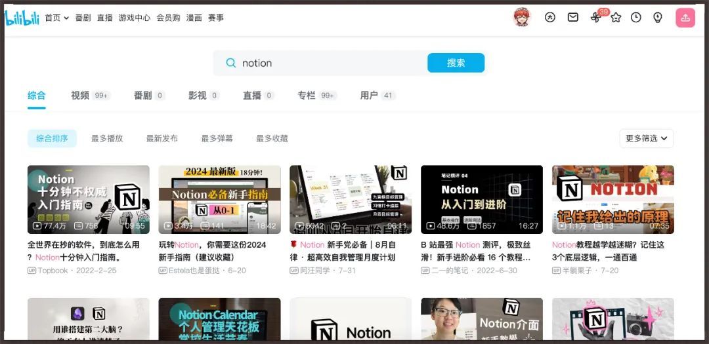Switch to the 专栏 results tab
This screenshot has height=344, width=709.
(x=317, y=96)
